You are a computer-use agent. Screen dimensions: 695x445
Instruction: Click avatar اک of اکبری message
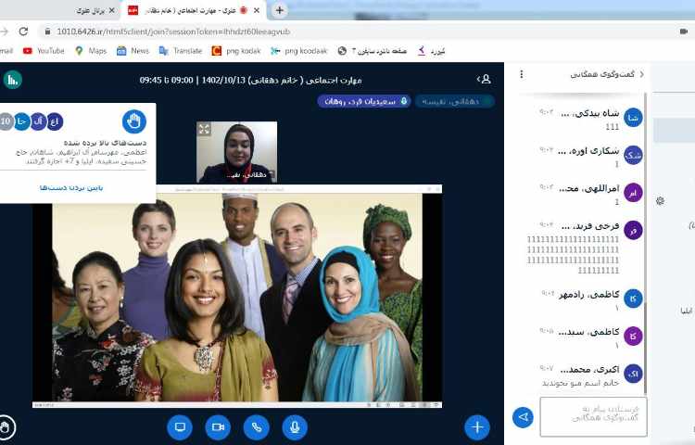(x=633, y=374)
